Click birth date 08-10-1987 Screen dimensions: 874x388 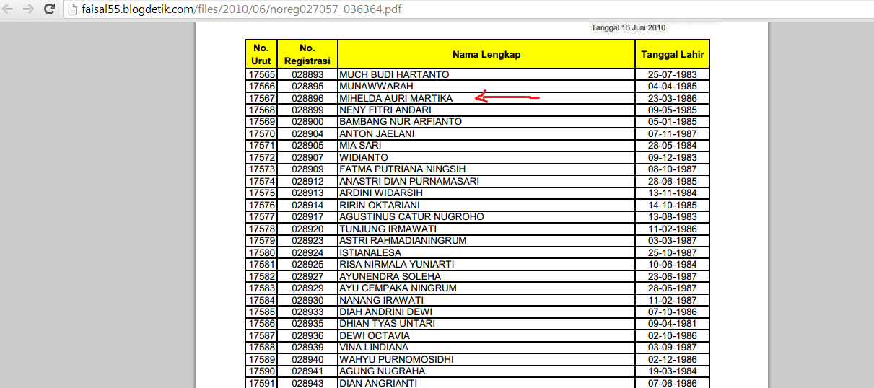coord(673,169)
